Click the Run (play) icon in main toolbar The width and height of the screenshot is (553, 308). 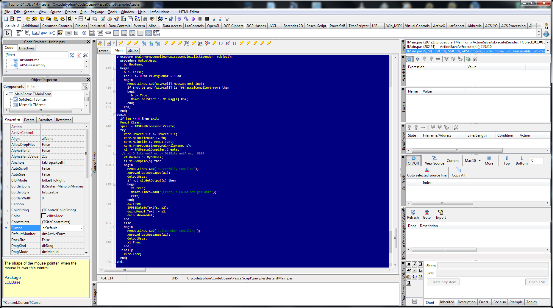tap(193, 19)
